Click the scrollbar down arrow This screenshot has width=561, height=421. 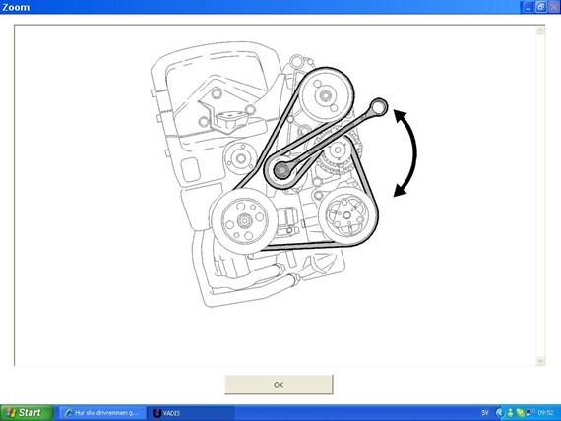click(x=540, y=361)
